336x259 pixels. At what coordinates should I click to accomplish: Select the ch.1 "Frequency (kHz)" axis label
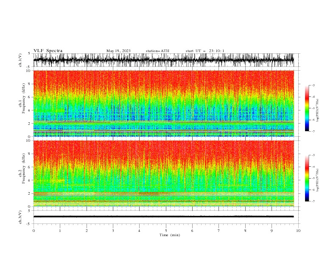[24, 99]
